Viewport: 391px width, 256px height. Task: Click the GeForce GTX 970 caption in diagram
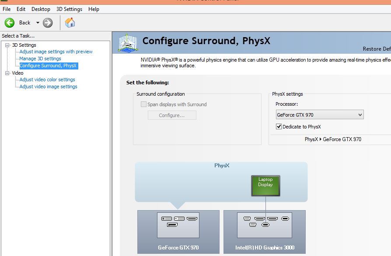(178, 248)
